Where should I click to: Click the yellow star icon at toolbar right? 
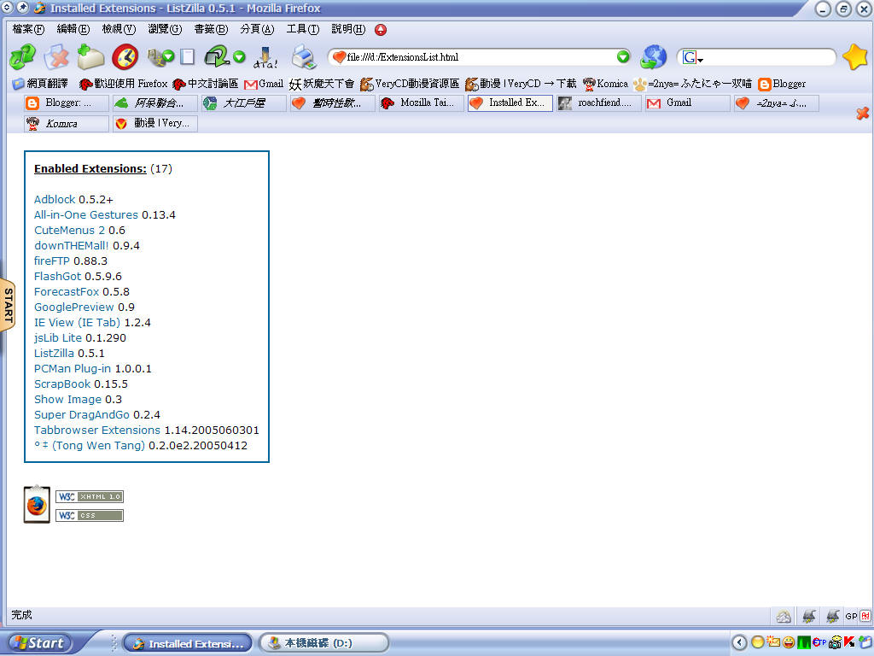click(854, 57)
